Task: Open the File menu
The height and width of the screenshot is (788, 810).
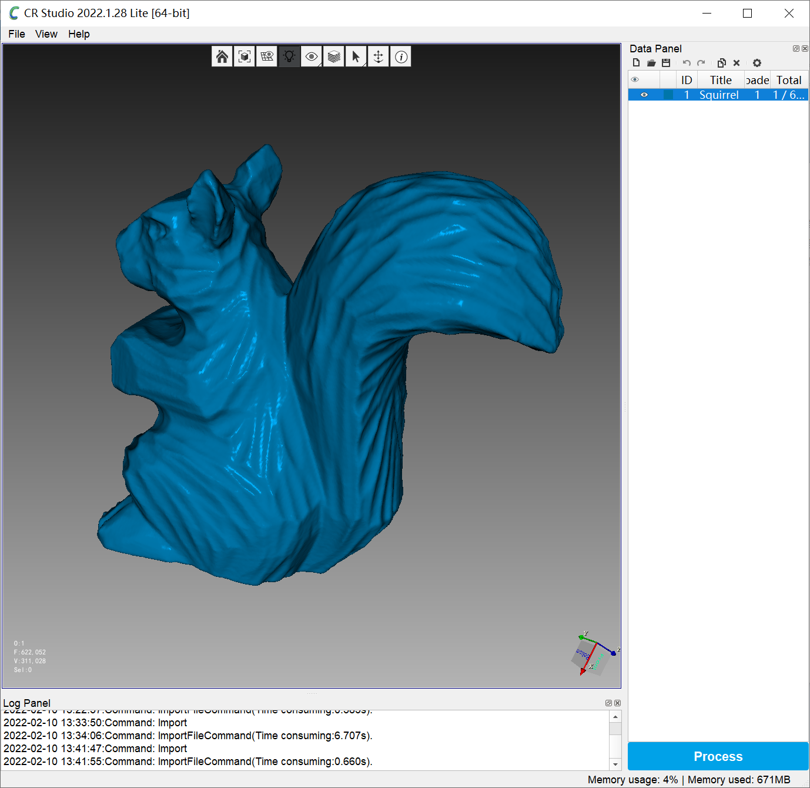Action: click(x=16, y=34)
